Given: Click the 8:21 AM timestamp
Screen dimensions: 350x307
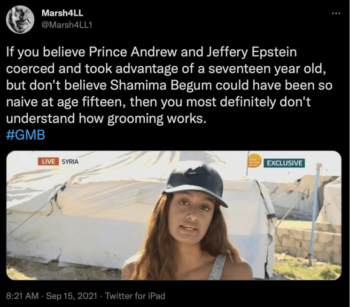Looking at the screenshot, I should [23, 296].
